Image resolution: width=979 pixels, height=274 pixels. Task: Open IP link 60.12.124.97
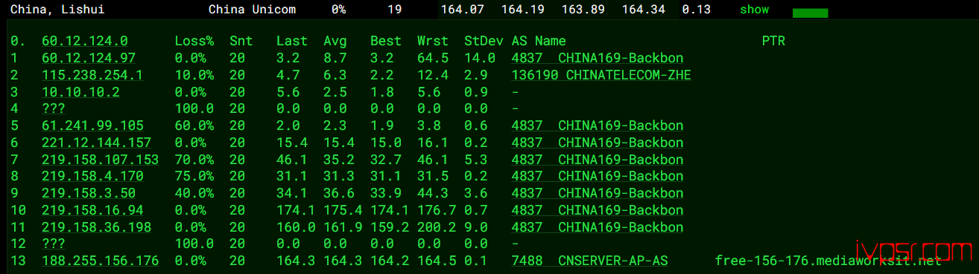[89, 58]
